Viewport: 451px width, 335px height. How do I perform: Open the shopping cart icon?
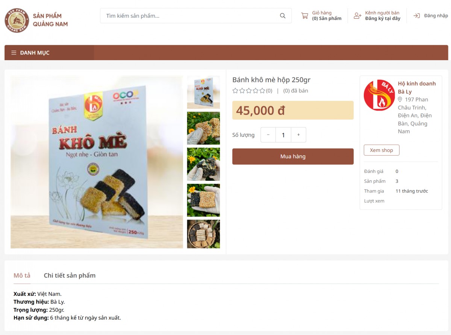point(304,16)
